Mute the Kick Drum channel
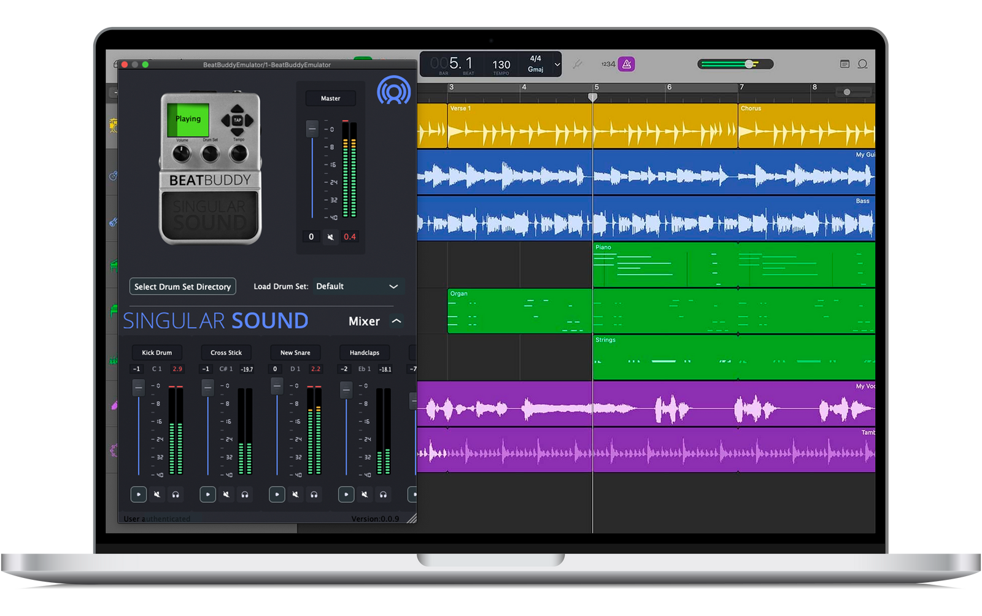 point(157,495)
